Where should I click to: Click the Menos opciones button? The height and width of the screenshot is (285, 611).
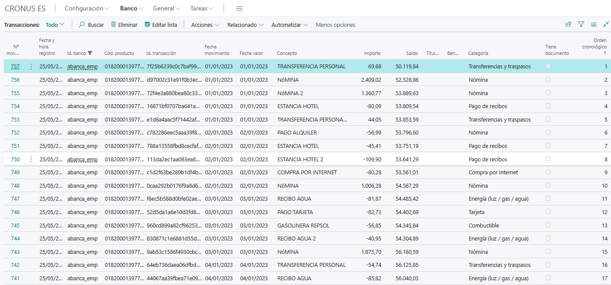click(335, 25)
